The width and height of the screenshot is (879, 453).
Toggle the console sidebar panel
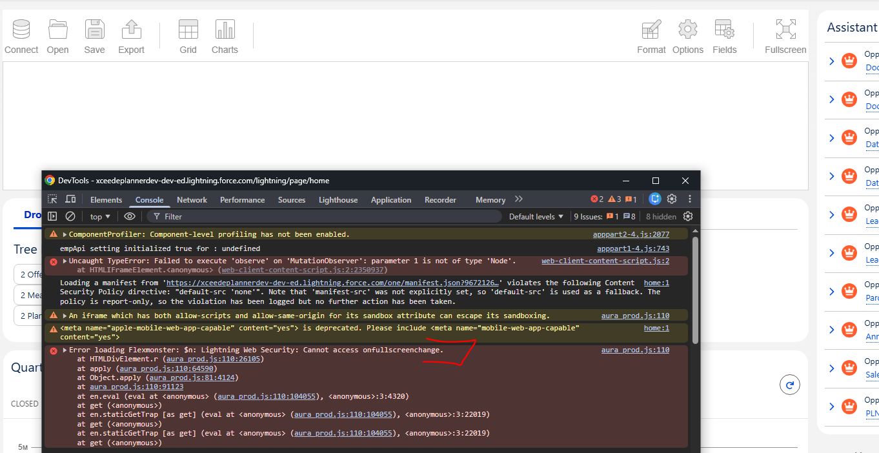coord(52,217)
